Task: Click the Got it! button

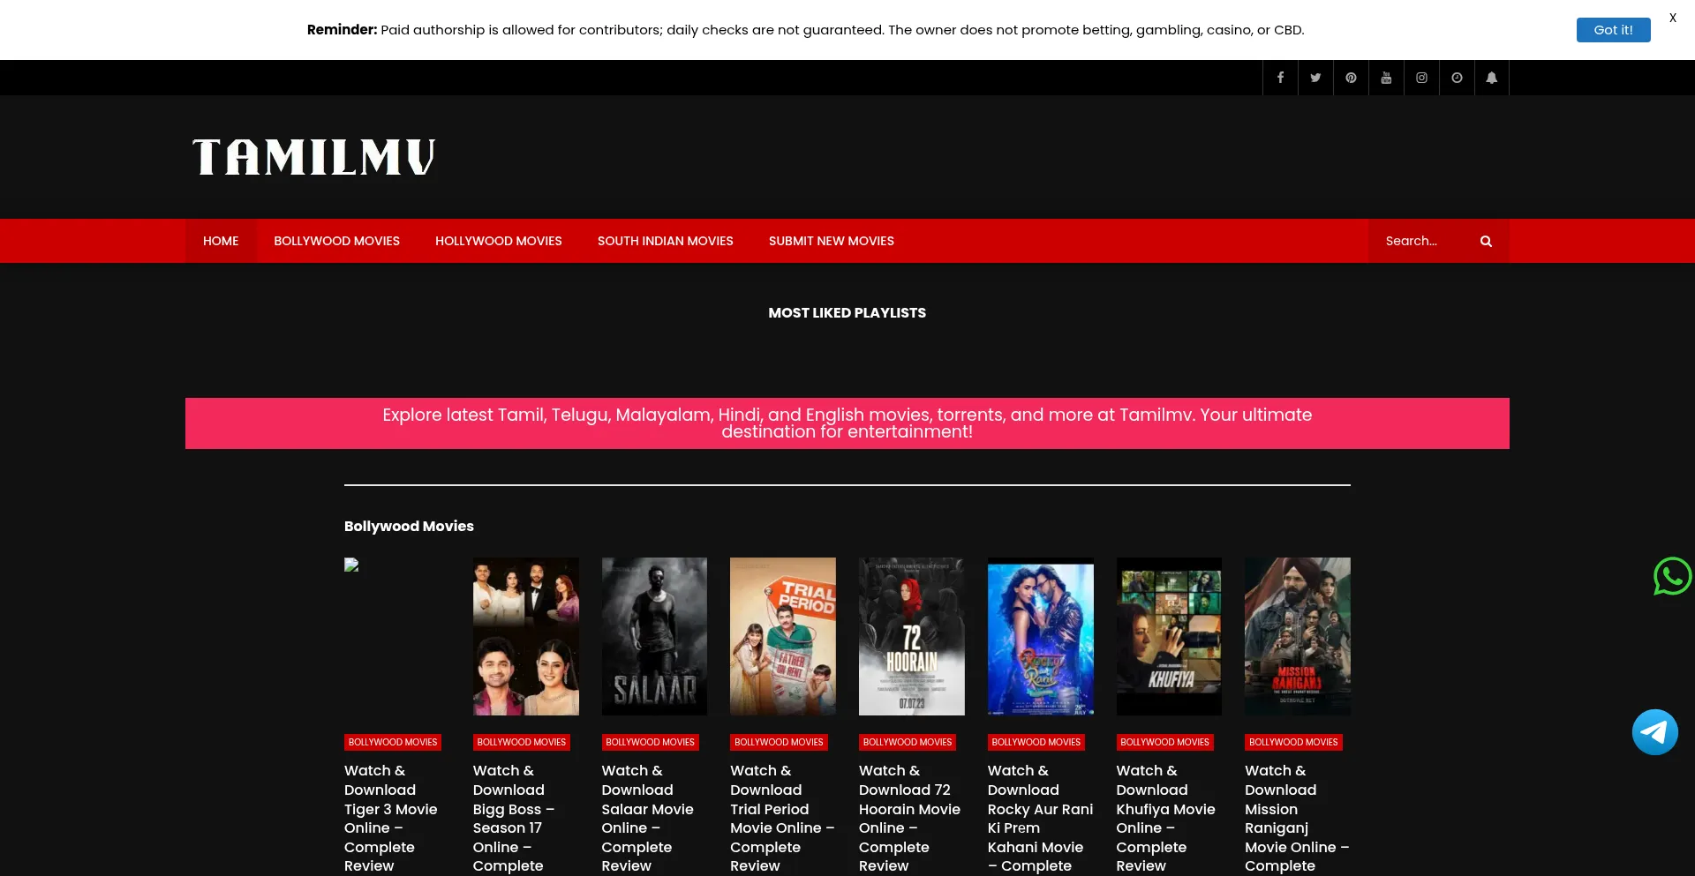Action: click(x=1613, y=30)
